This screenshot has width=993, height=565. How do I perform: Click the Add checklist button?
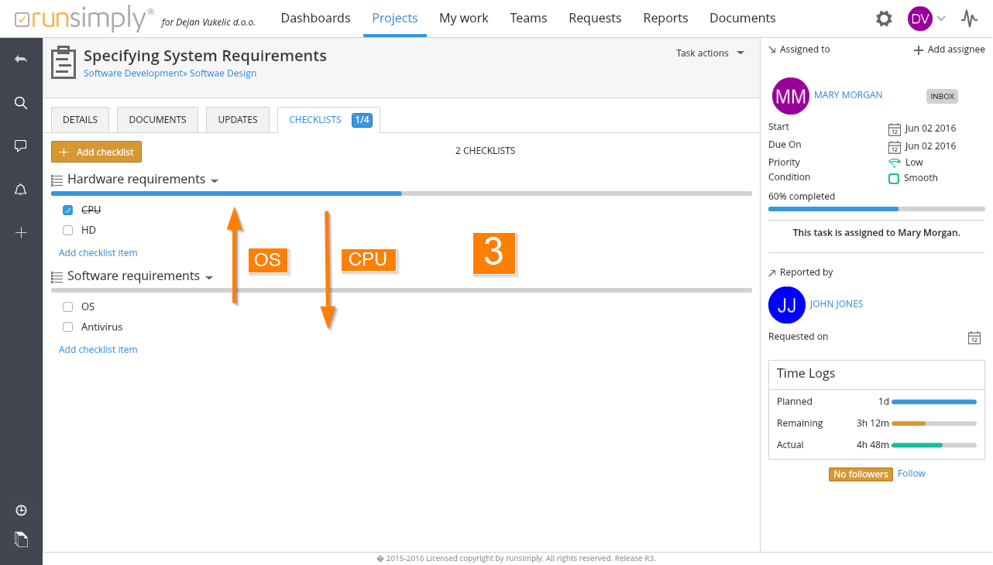[x=96, y=152]
